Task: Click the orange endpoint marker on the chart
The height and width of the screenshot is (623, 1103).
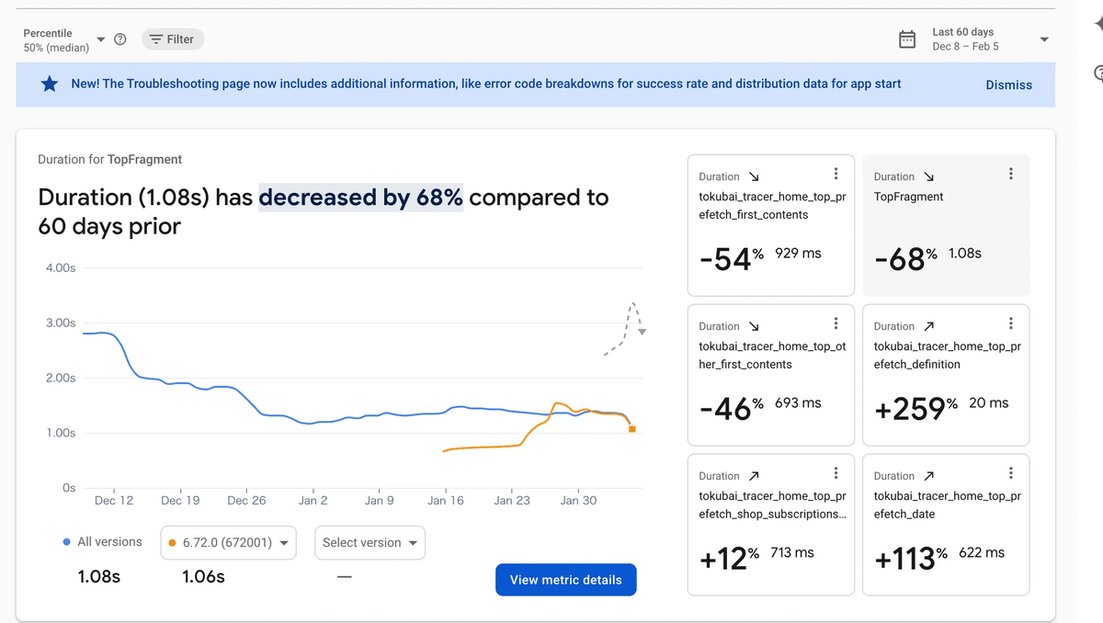Action: click(x=631, y=429)
